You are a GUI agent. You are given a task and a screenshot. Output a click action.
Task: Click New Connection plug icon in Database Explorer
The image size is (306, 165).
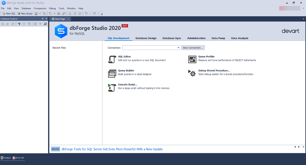tap(19, 24)
